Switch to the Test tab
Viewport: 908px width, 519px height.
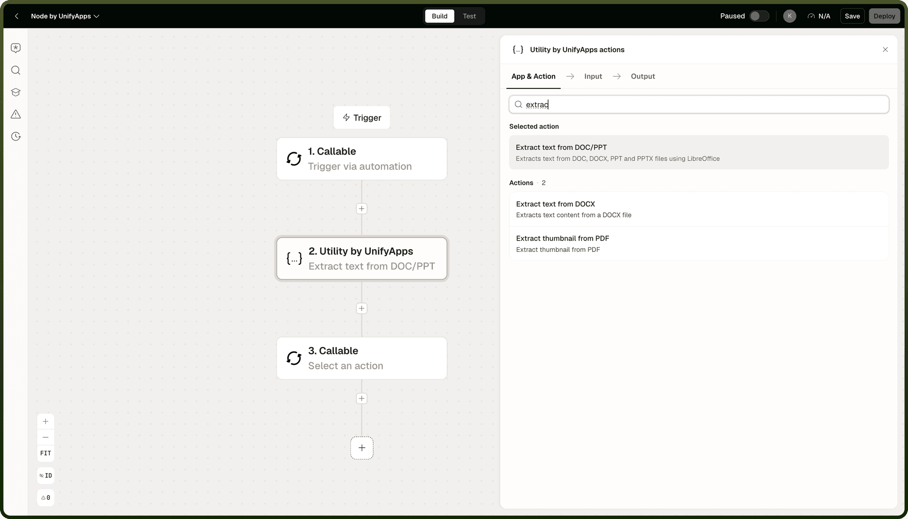point(469,16)
